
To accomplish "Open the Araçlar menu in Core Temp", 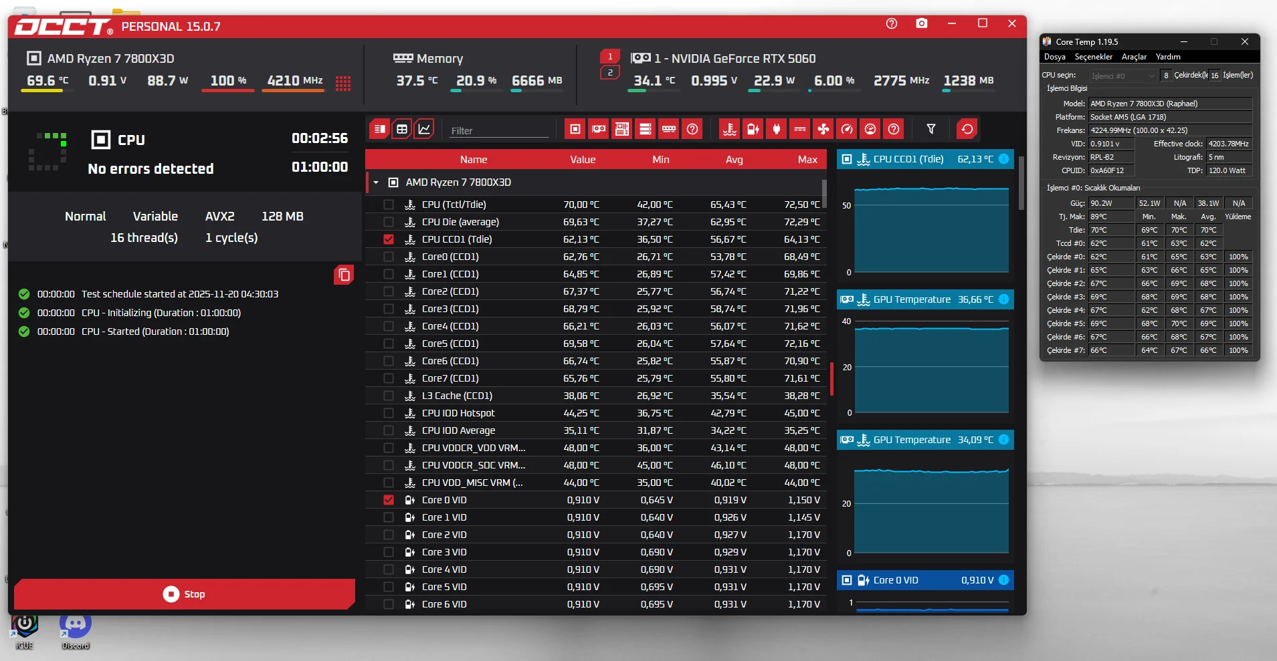I will 1134,57.
